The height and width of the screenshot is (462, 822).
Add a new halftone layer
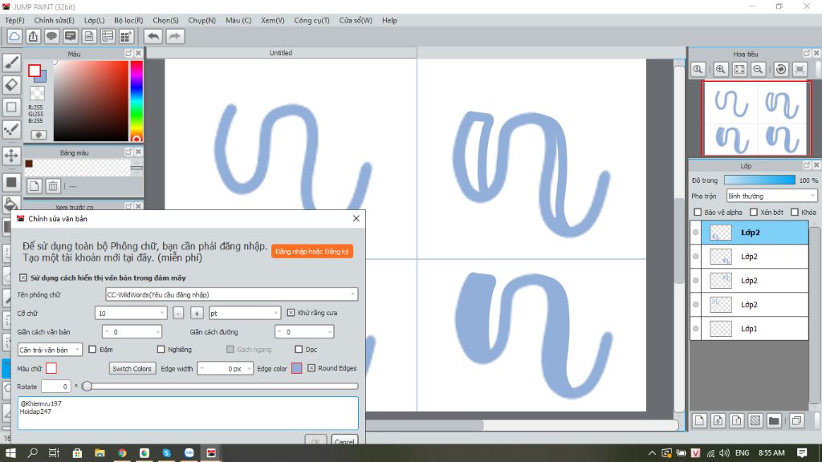pyautogui.click(x=755, y=420)
